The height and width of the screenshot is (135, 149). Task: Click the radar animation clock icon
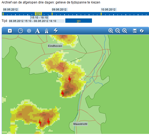pyautogui.click(x=21, y=31)
